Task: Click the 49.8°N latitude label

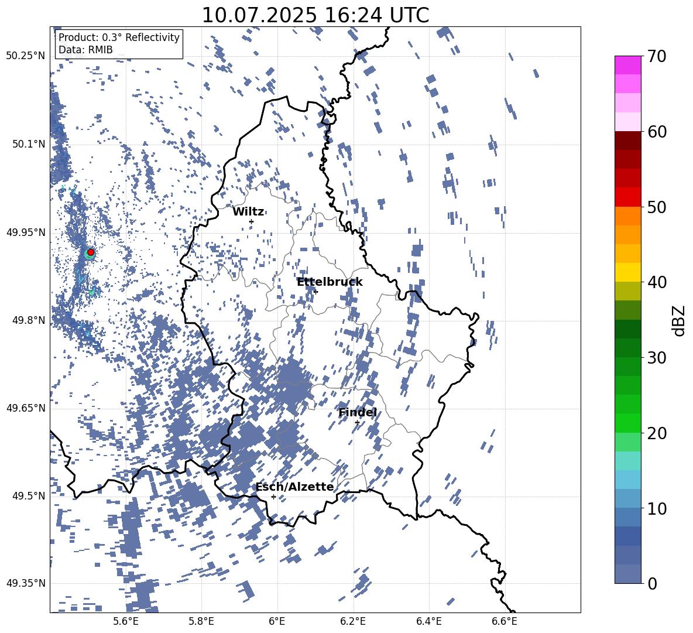Action: (29, 320)
